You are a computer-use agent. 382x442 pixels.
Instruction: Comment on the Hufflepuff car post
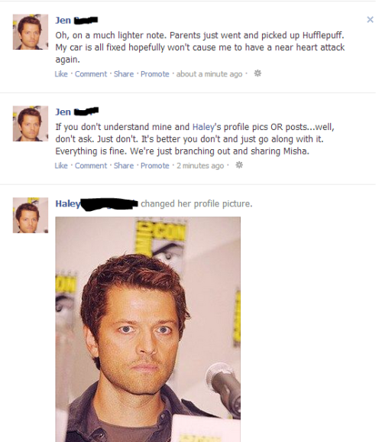91,74
